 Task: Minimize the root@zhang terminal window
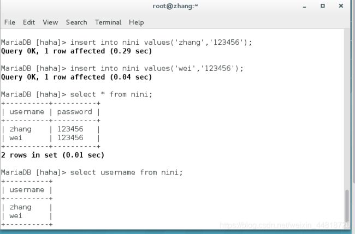tap(304, 7)
